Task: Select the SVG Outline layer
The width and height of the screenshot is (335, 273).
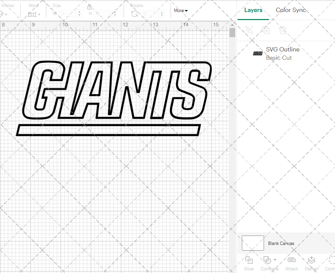Action: [x=286, y=53]
